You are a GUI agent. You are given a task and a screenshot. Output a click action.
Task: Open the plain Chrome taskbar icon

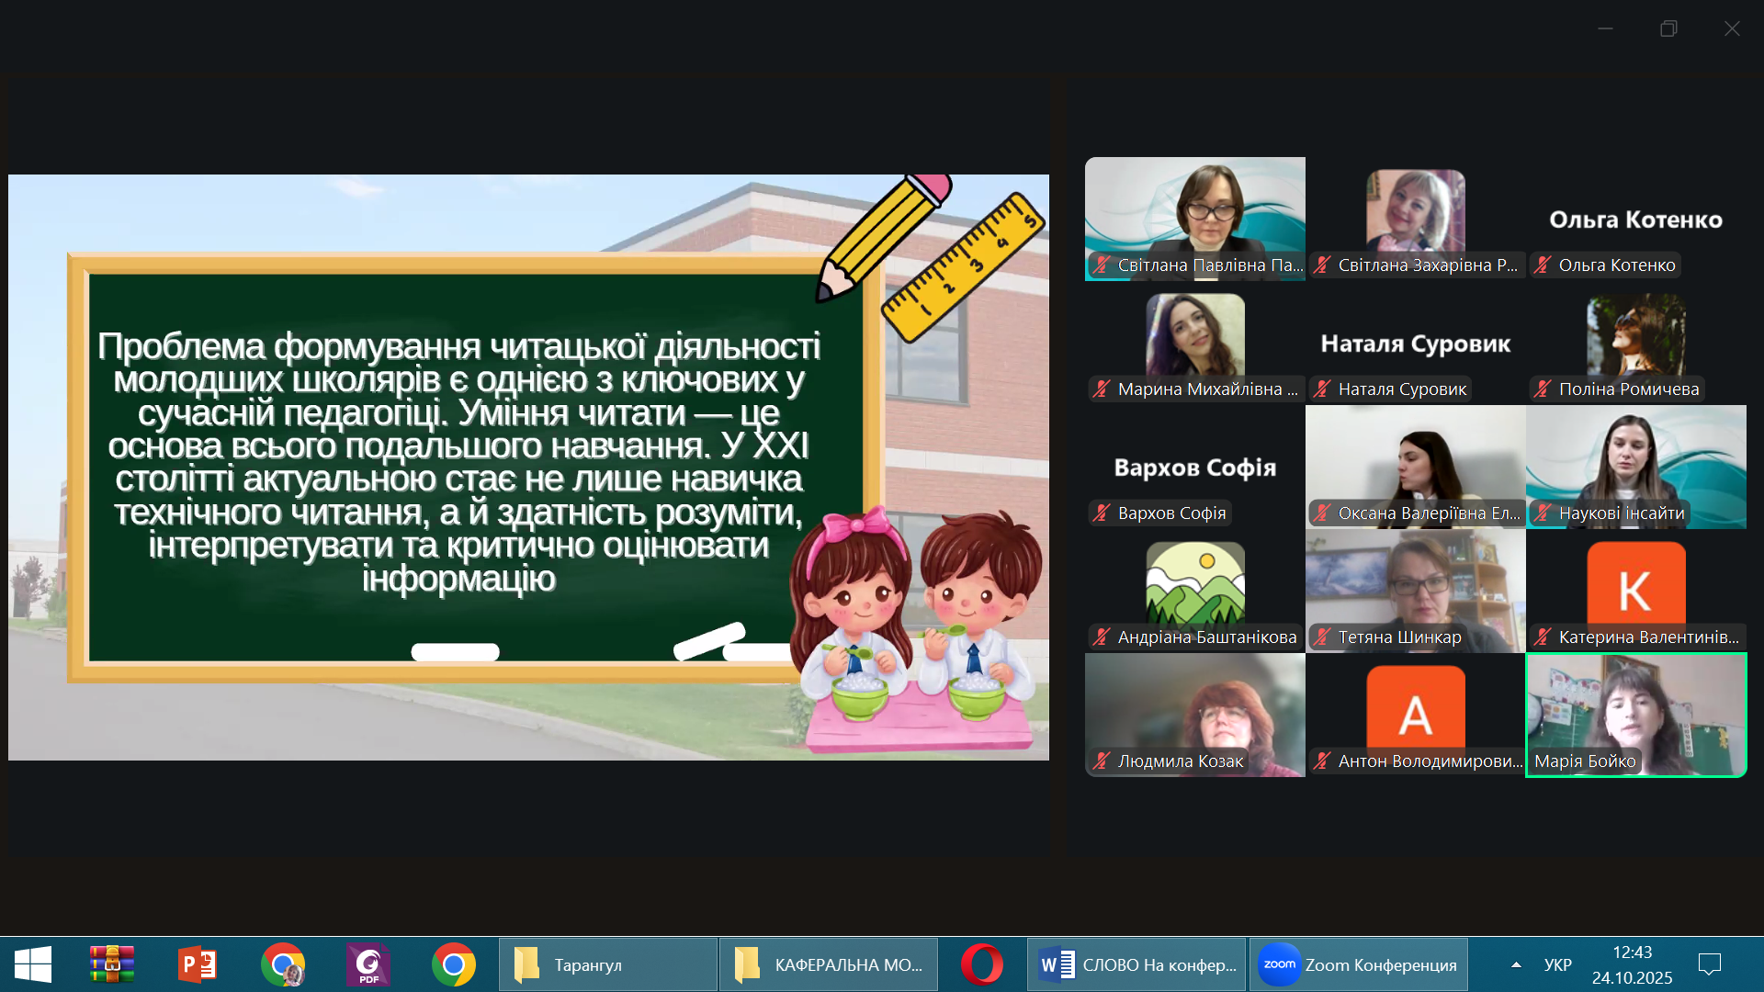454,964
